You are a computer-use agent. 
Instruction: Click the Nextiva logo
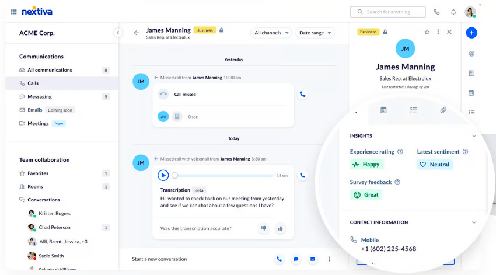tap(37, 12)
